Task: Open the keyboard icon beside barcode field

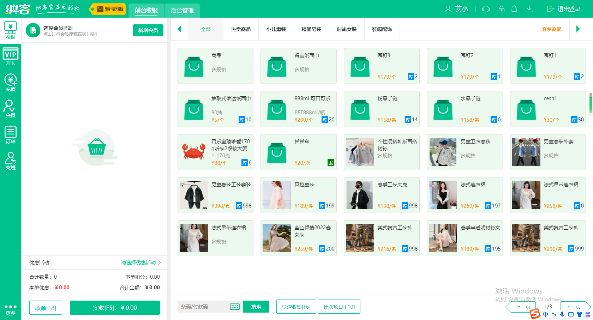Action: pyautogui.click(x=235, y=307)
